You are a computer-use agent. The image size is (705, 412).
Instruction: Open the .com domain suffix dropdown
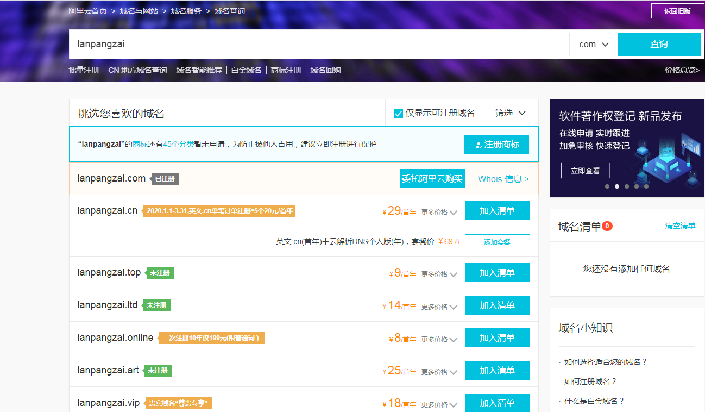593,44
